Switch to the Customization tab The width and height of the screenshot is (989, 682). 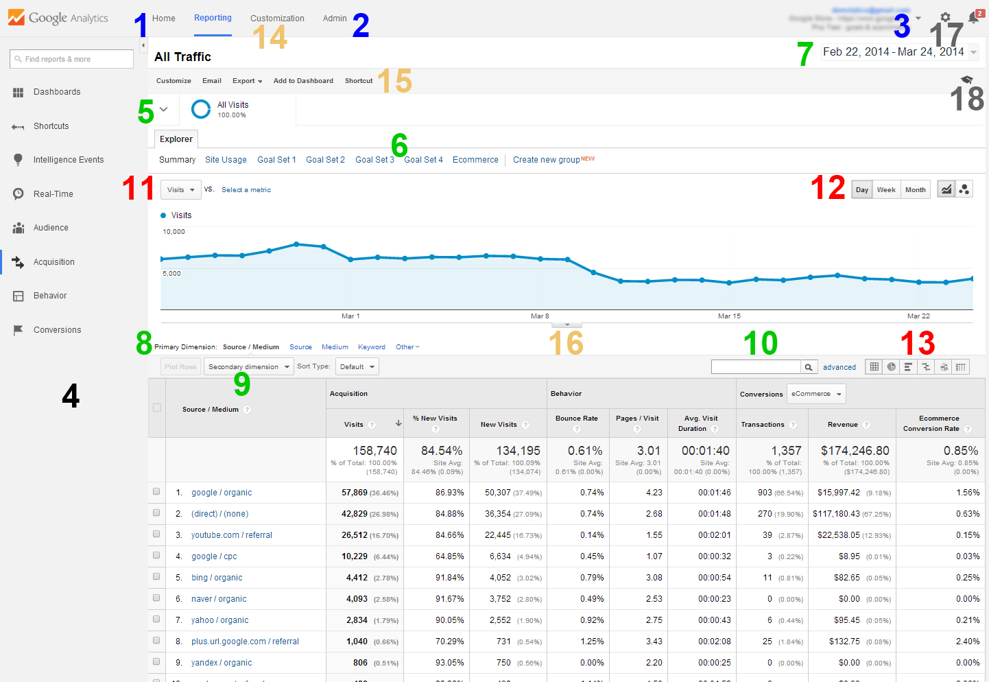[277, 19]
